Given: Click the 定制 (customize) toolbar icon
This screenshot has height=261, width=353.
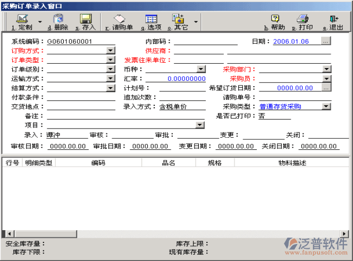Looking at the screenshot, I should 21,22.
